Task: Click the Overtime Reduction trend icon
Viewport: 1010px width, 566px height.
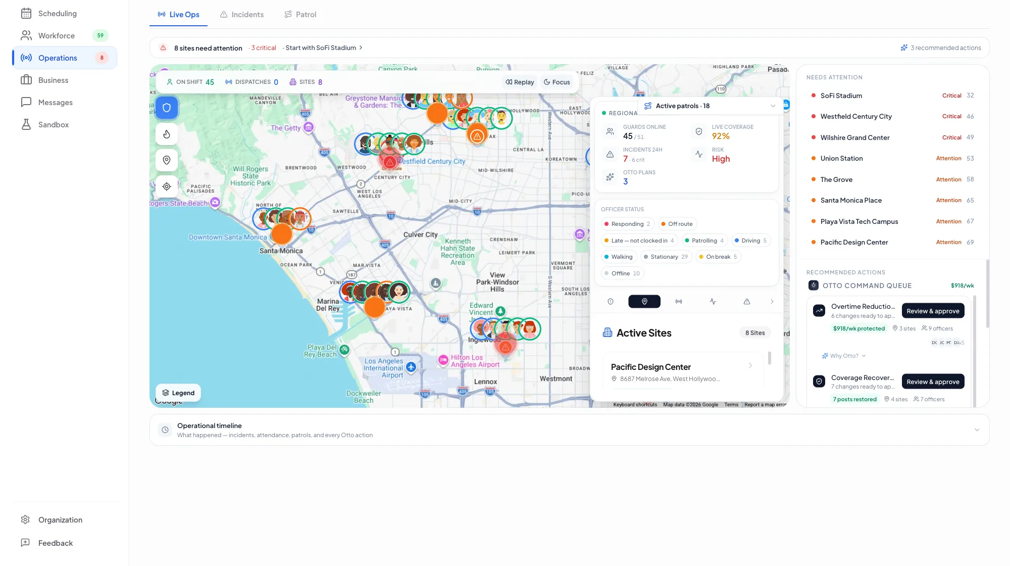Action: pos(819,311)
